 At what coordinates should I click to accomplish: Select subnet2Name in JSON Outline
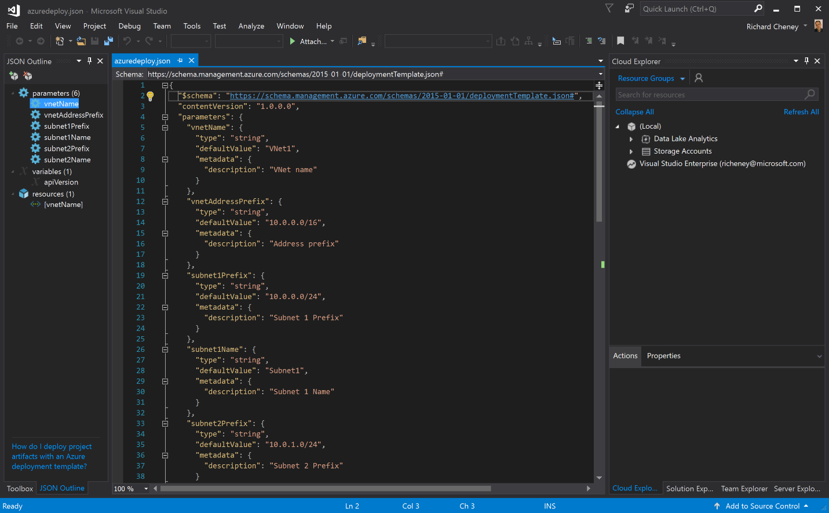tap(67, 160)
